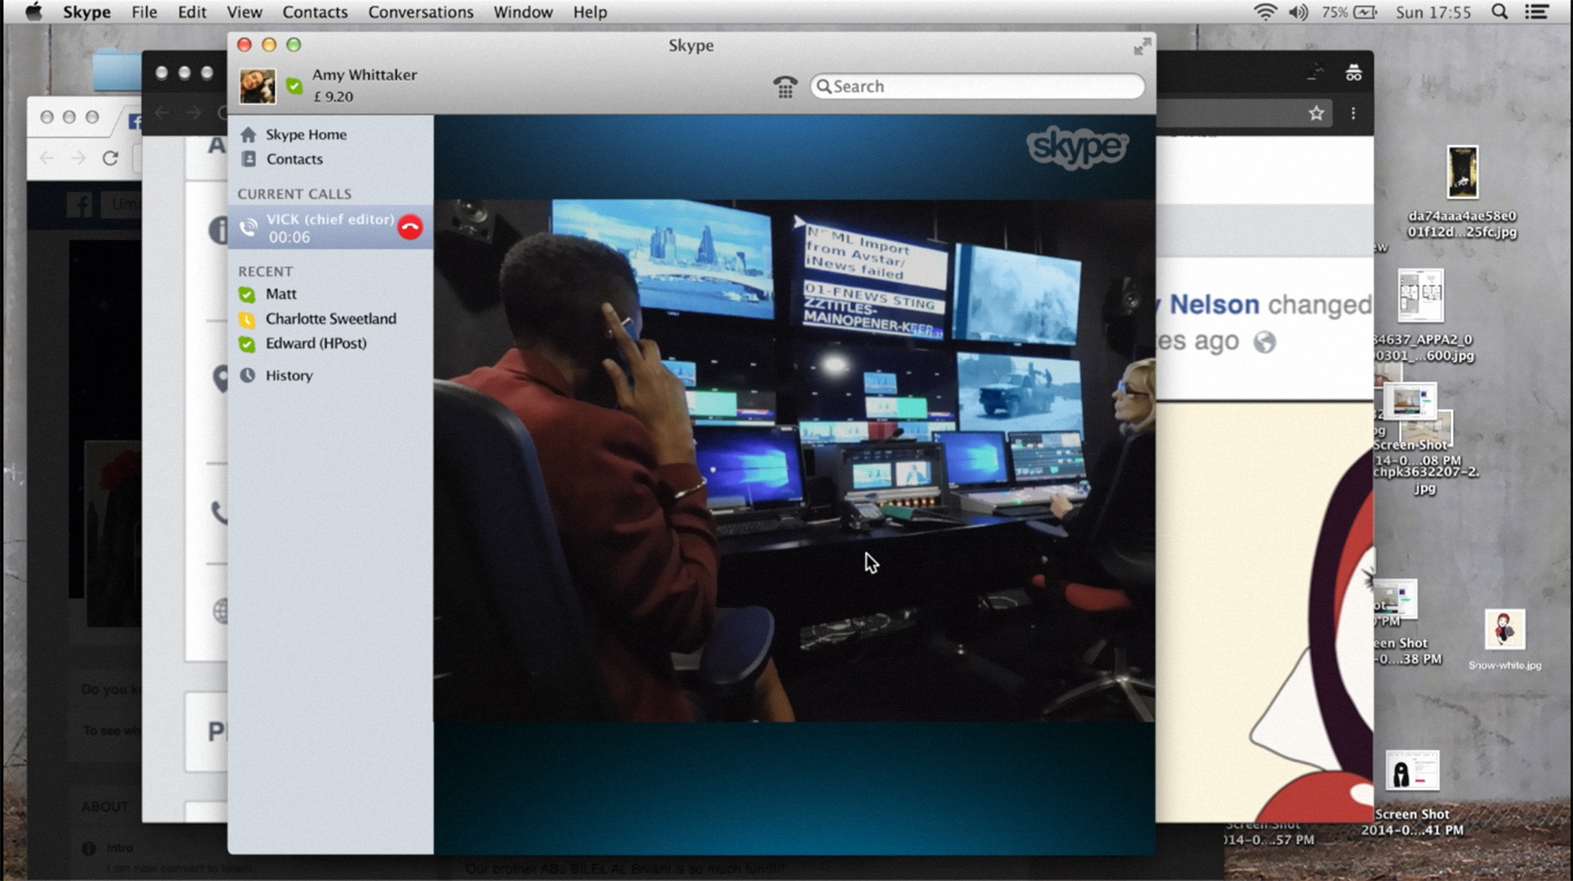Click Amy Whittaker's name in the Skype header
Image resolution: width=1573 pixels, height=881 pixels.
click(365, 75)
